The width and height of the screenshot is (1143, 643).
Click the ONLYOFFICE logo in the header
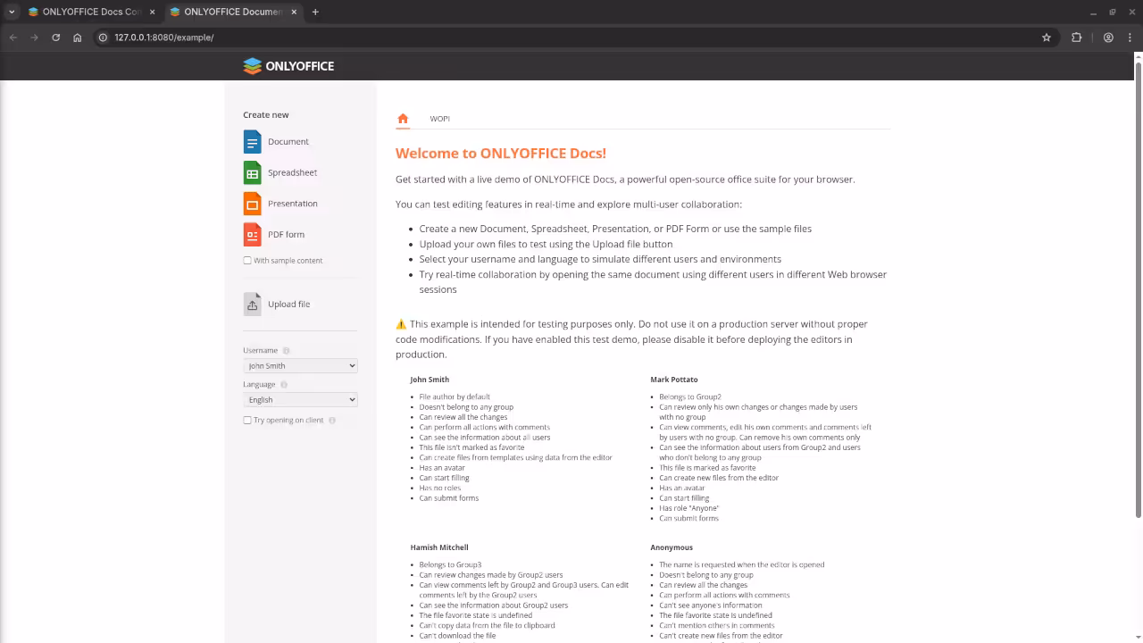[288, 65]
